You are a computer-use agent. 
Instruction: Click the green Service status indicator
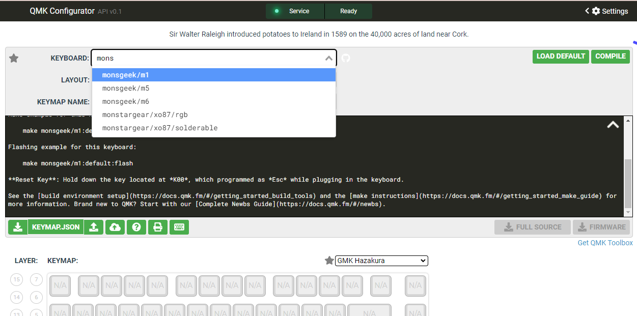click(x=276, y=11)
